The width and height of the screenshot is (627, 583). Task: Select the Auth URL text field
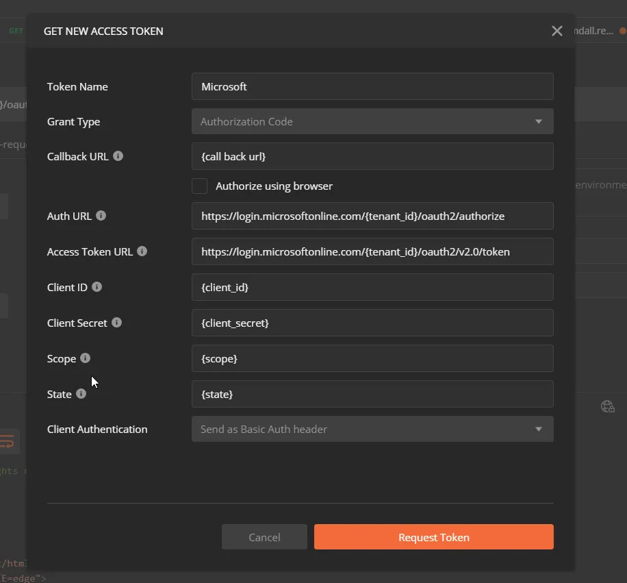(x=372, y=216)
